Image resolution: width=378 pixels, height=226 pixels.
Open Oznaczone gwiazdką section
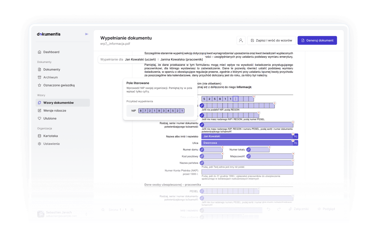tap(59, 85)
